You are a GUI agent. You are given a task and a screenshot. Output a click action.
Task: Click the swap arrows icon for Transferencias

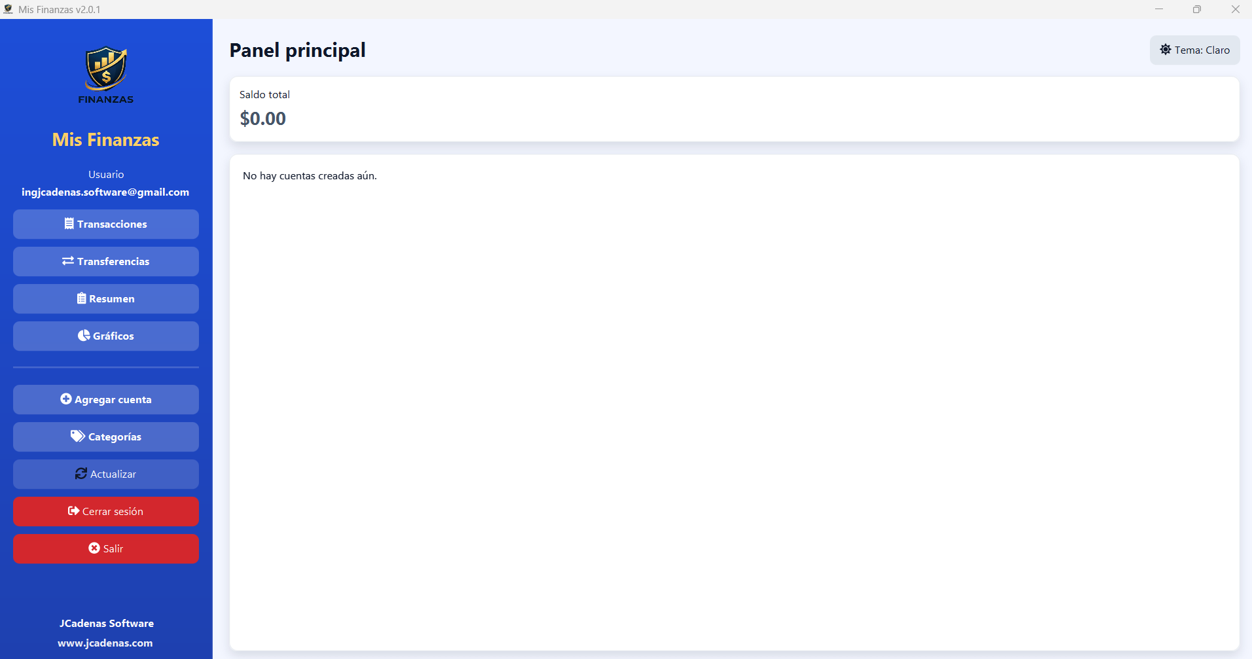click(68, 261)
